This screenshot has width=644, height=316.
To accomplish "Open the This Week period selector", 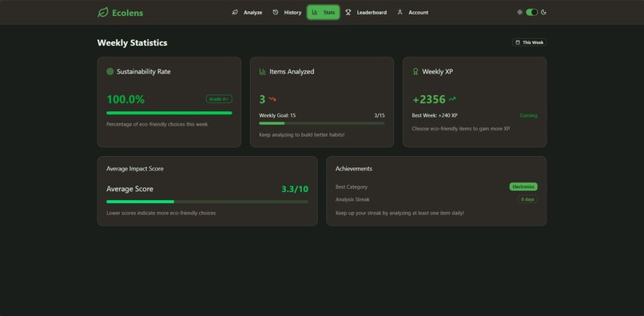I will pos(530,42).
